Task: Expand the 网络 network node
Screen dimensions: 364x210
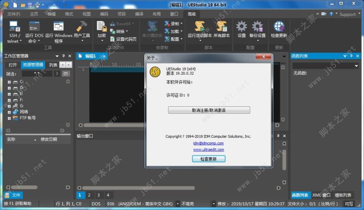Action: (x=9, y=112)
